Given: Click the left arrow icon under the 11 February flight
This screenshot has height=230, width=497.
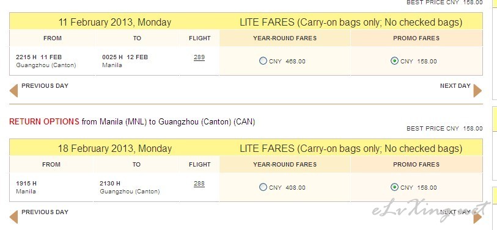Looking at the screenshot, I should (13, 91).
